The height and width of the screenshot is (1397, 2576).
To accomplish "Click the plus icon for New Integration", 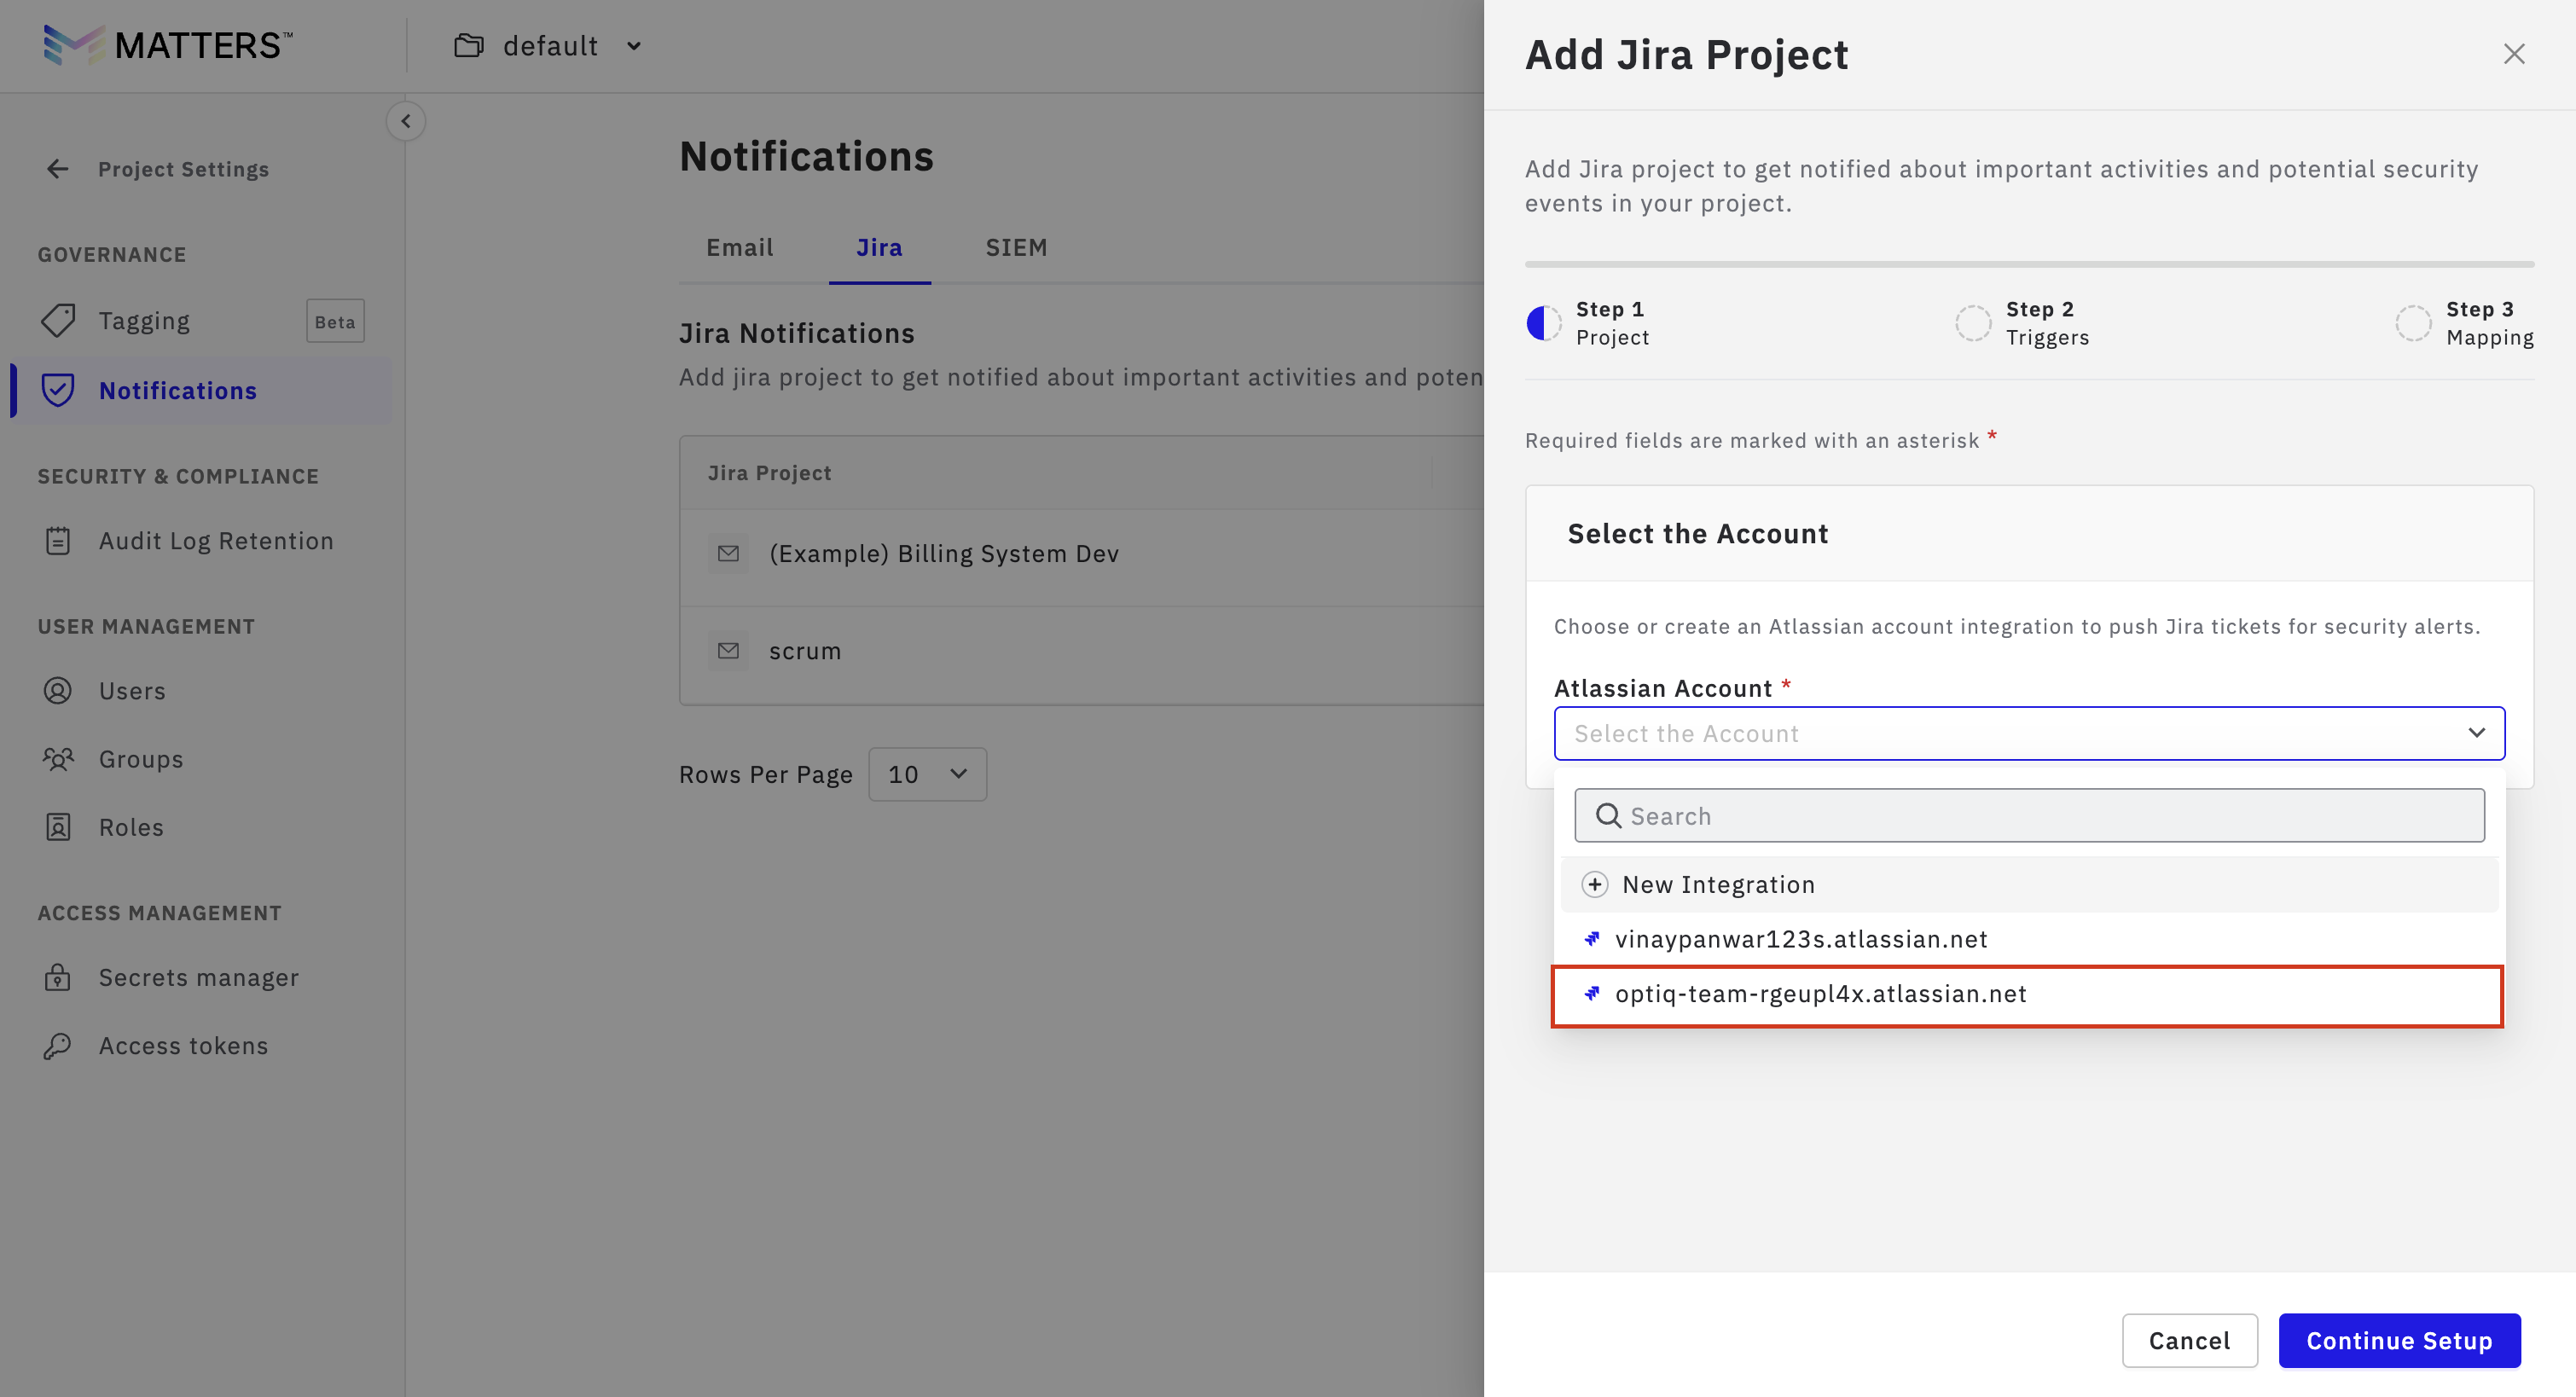I will pyautogui.click(x=1595, y=885).
